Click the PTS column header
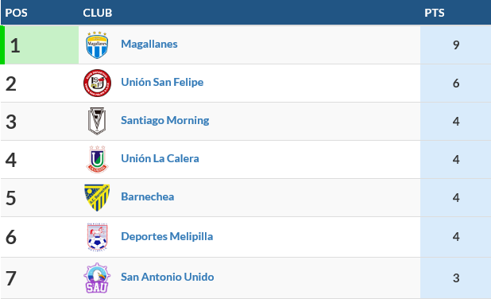Viewport: 491px width, 299px height. click(435, 13)
